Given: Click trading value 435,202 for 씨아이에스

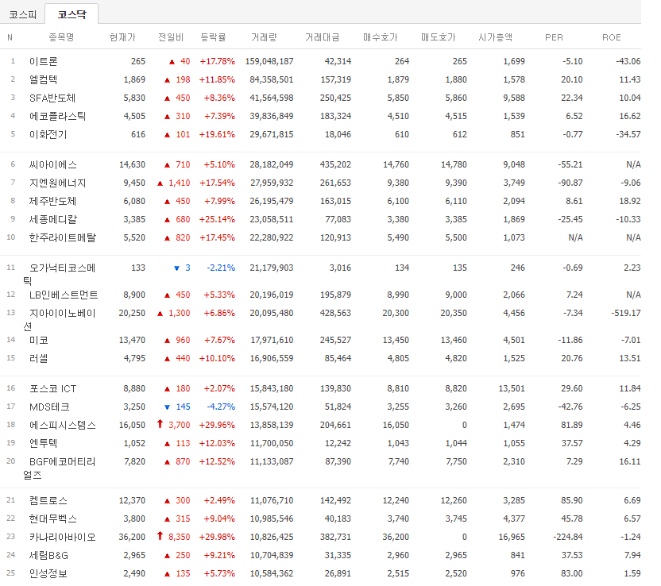Looking at the screenshot, I should click(x=335, y=164).
